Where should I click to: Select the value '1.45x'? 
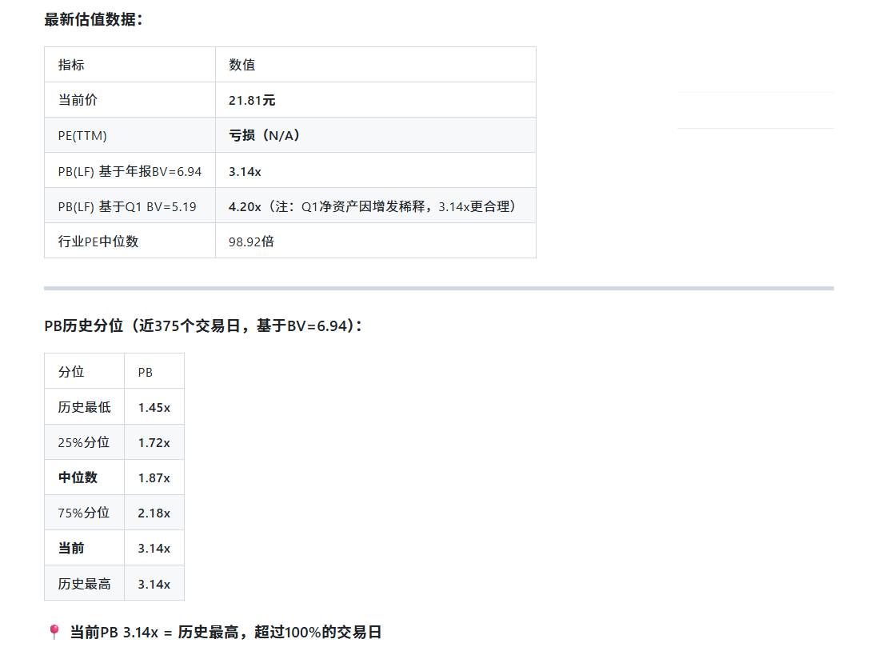click(x=154, y=408)
